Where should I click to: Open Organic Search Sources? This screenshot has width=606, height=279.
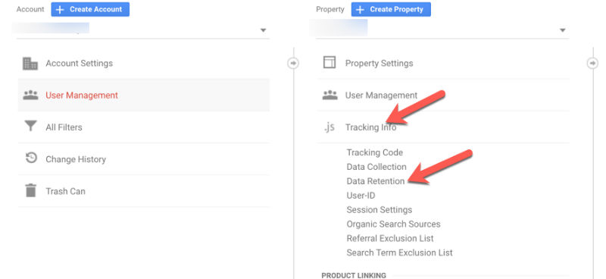point(393,224)
